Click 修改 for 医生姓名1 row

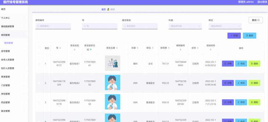pyautogui.click(x=241, y=64)
